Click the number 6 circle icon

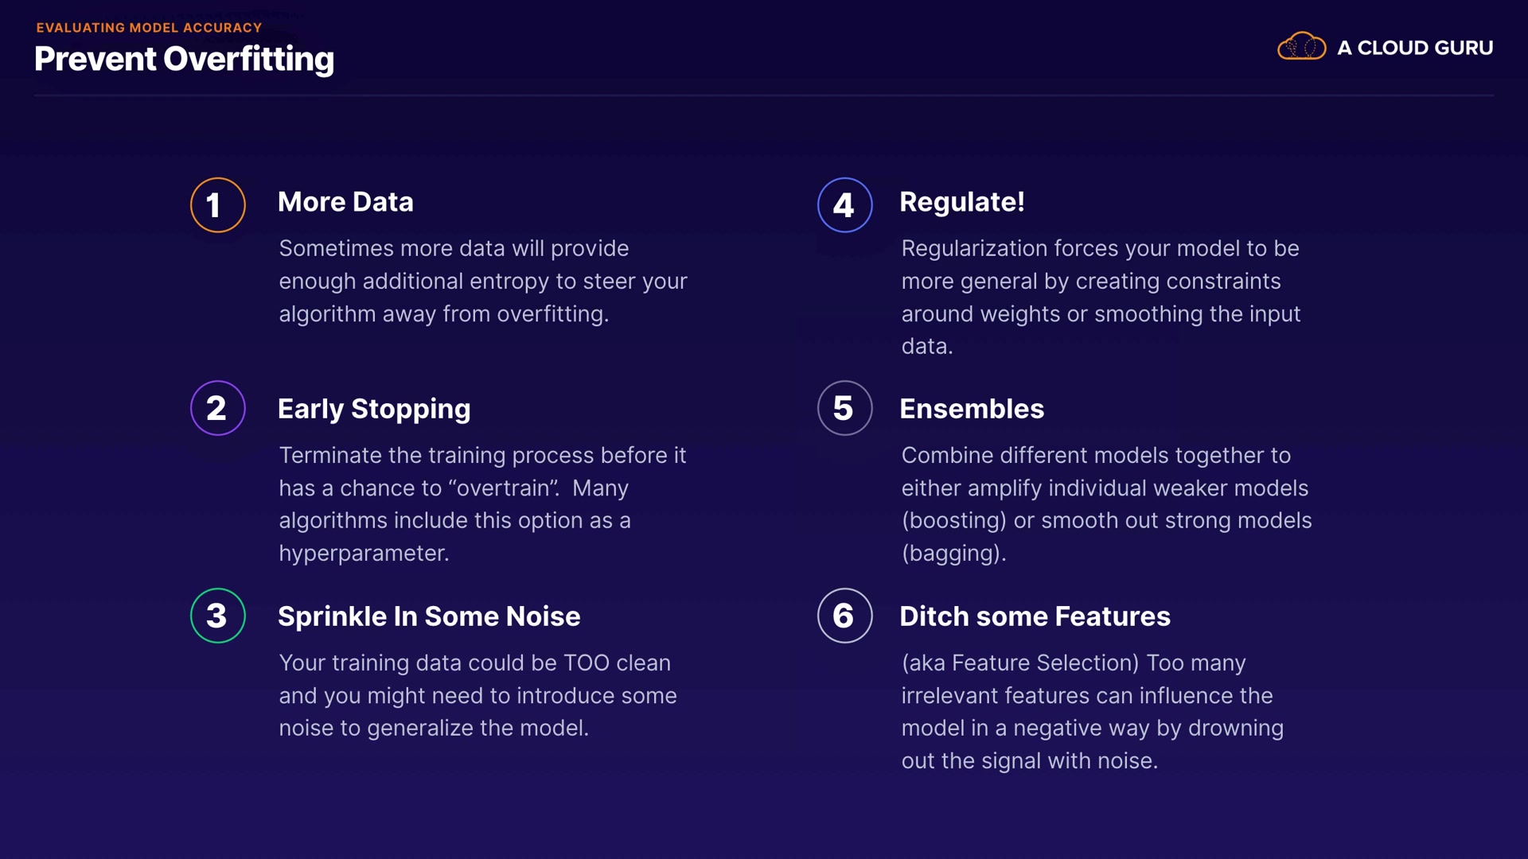point(844,616)
